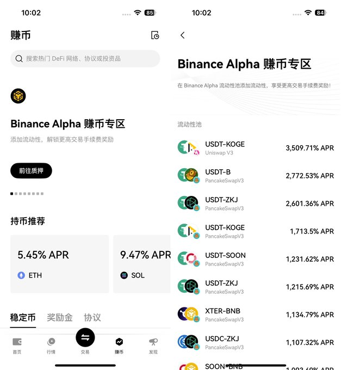Tap the yellow BNB chain logo

(18, 96)
